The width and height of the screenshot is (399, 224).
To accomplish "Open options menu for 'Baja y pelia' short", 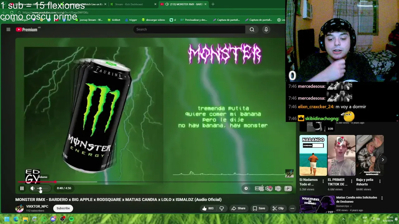I will (x=380, y=181).
